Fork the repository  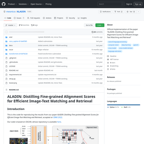click(118, 12)
